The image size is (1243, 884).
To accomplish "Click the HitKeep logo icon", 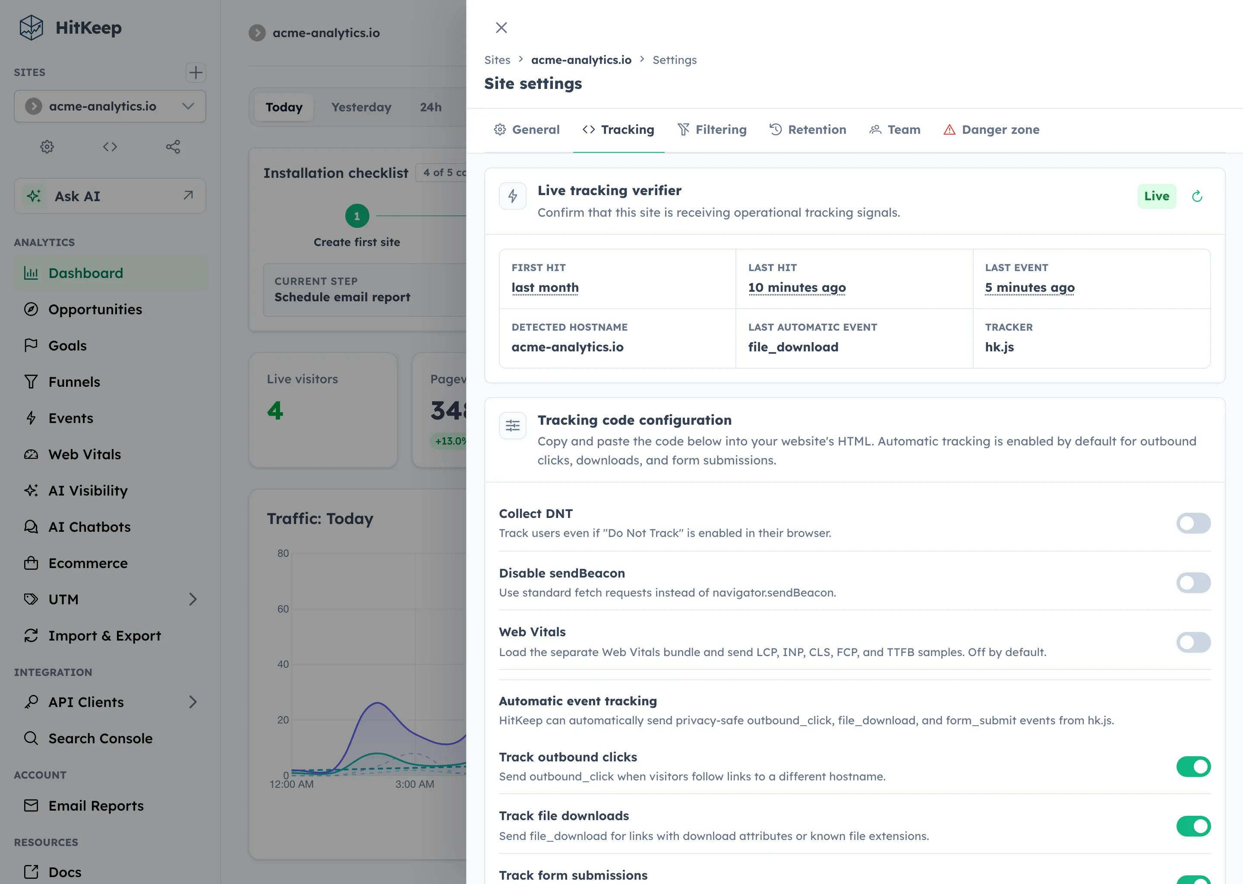I will coord(31,27).
